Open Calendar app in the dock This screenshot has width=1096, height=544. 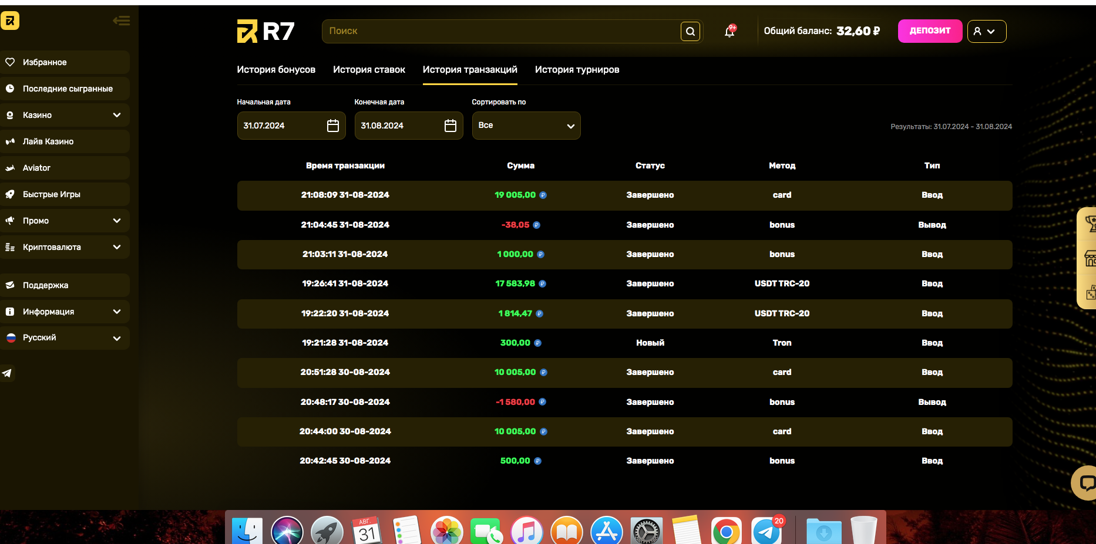coord(367,531)
